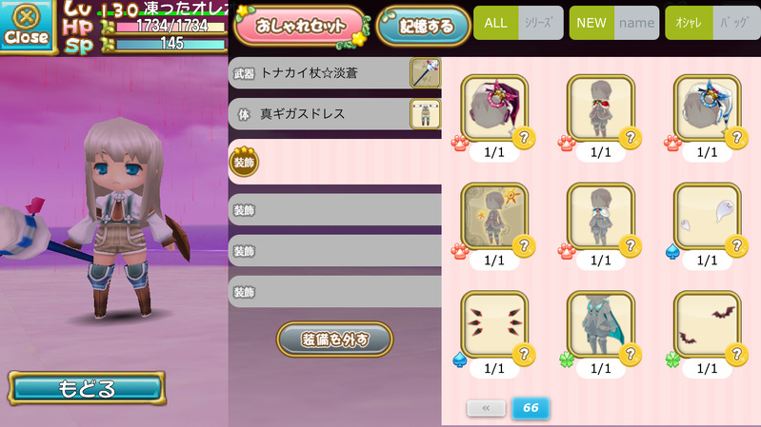The height and width of the screenshot is (427, 761).
Task: Switch filter to シリーズ view
Action: (x=541, y=23)
